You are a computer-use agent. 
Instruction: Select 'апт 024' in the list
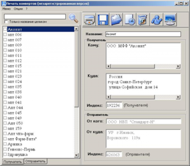pos(15,81)
